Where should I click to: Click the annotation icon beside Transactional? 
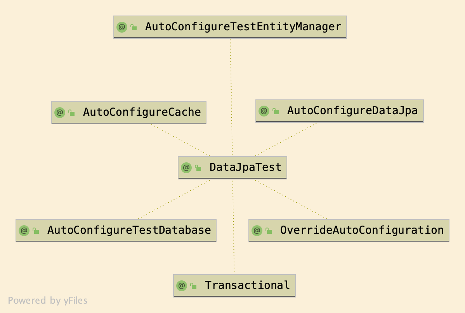click(x=182, y=286)
